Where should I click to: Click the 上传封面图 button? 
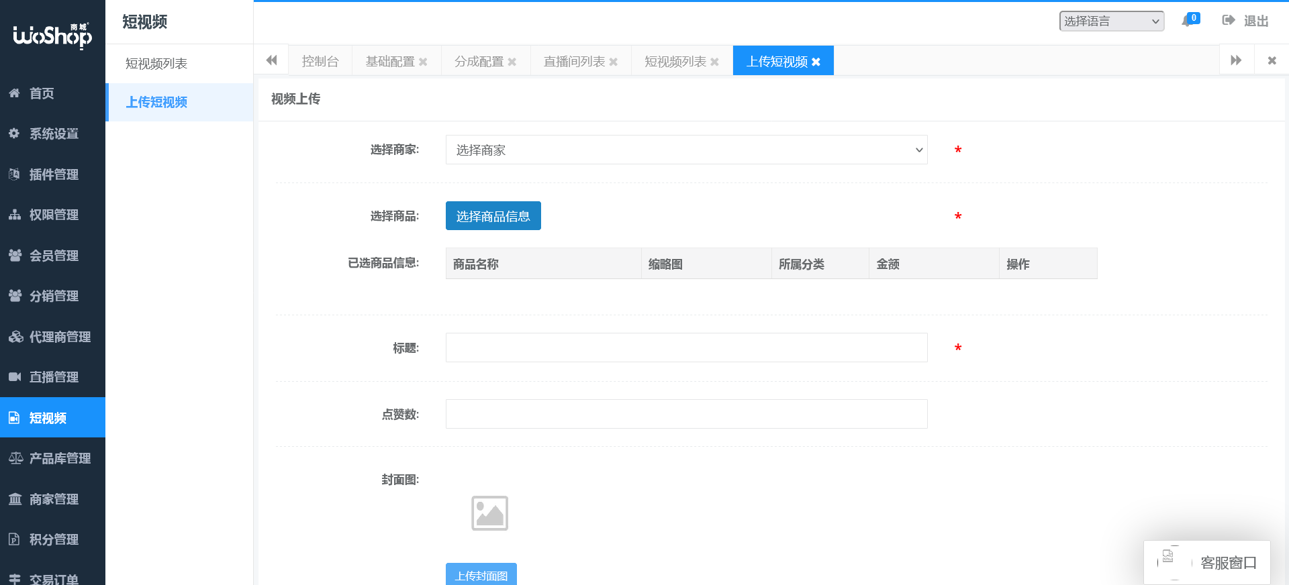coord(481,575)
